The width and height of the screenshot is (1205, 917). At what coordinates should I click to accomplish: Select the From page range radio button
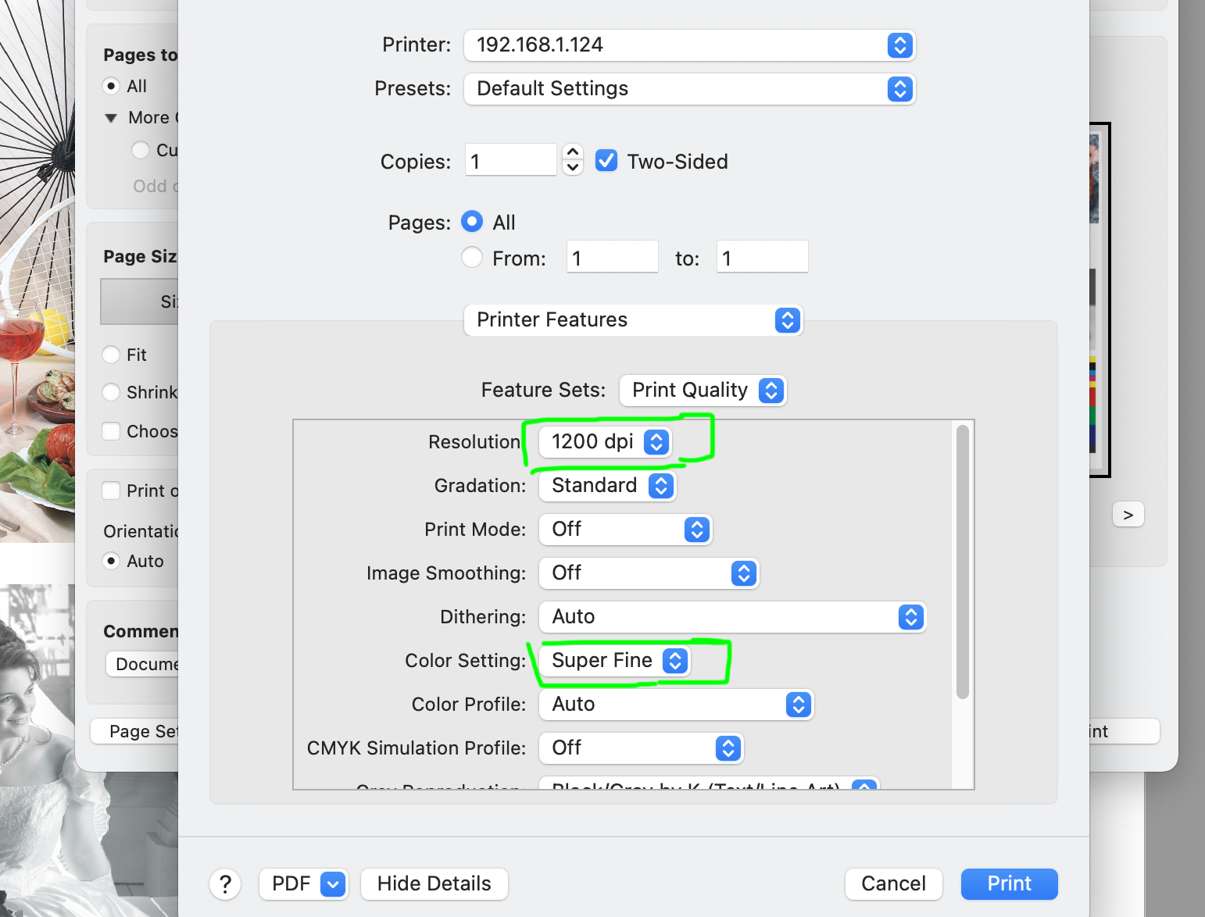[472, 257]
